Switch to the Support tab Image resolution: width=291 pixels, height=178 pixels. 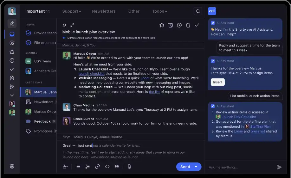[x=70, y=11]
